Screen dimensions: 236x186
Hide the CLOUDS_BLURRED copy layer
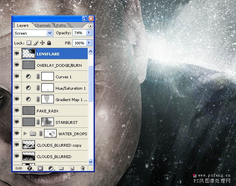17,145
